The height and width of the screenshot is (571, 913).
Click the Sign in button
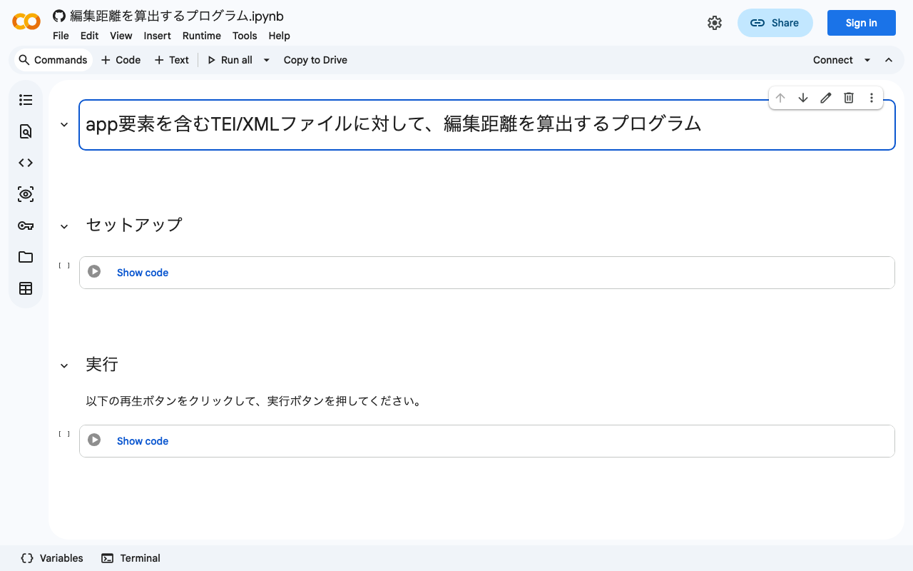861,23
